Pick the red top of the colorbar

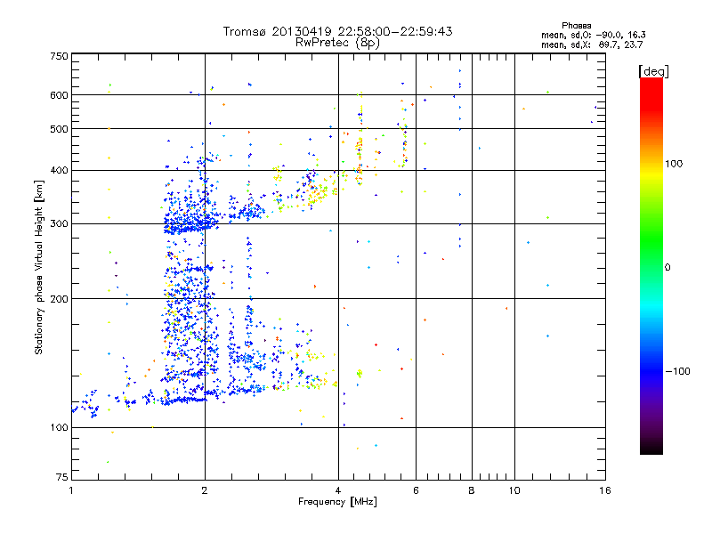click(x=651, y=85)
